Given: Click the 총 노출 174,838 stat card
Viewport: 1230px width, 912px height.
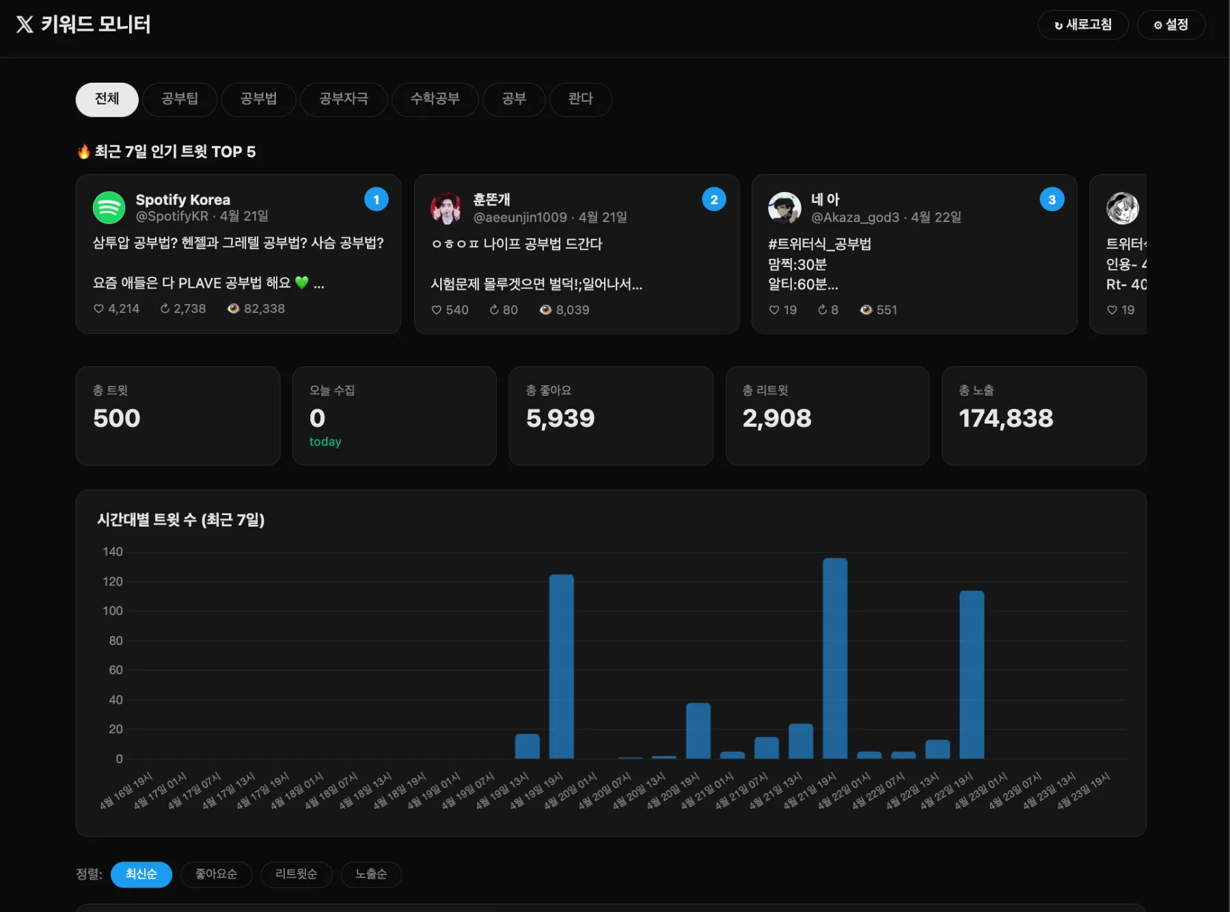Looking at the screenshot, I should [x=1044, y=416].
